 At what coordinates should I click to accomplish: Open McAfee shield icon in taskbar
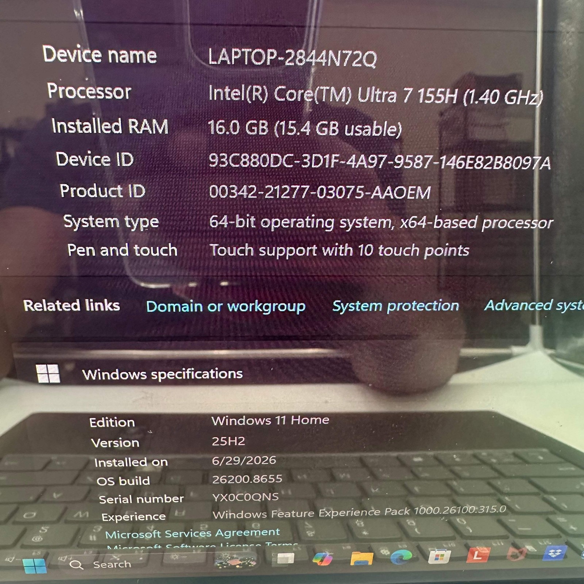[516, 554]
